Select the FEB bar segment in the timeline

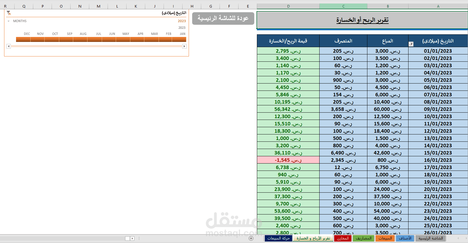tap(165, 40)
